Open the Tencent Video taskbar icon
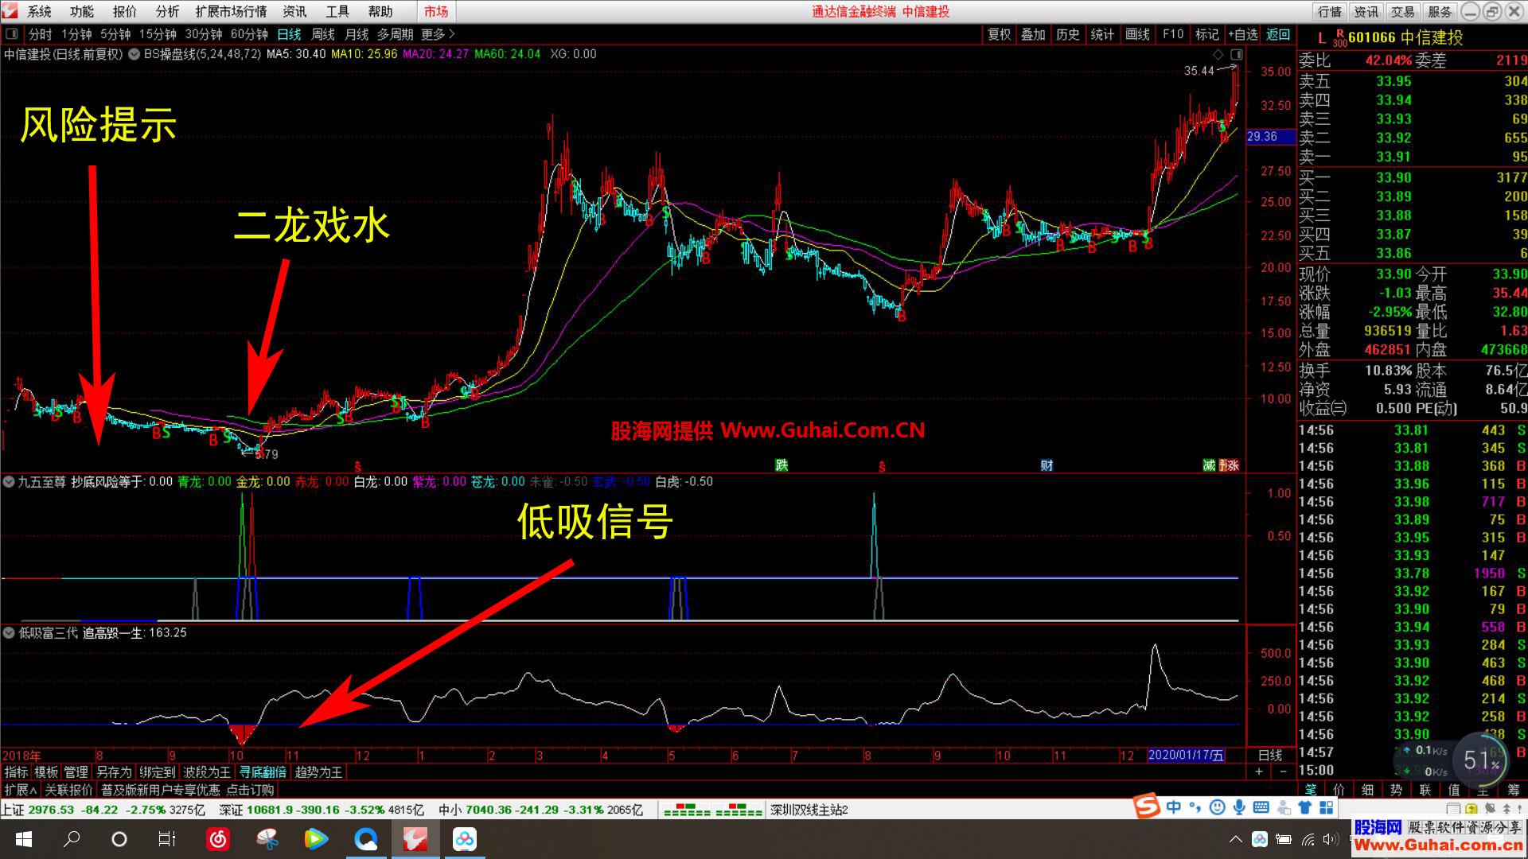 tap(316, 839)
